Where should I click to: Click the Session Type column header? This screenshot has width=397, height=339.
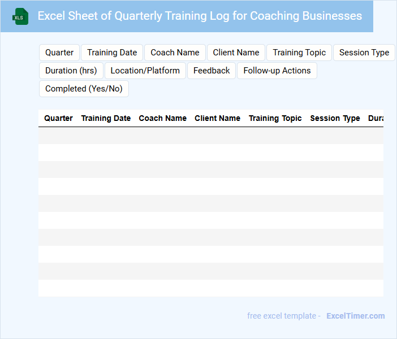tap(335, 118)
